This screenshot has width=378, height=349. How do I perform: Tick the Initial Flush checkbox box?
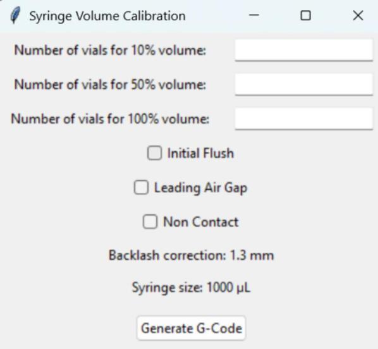coord(154,153)
